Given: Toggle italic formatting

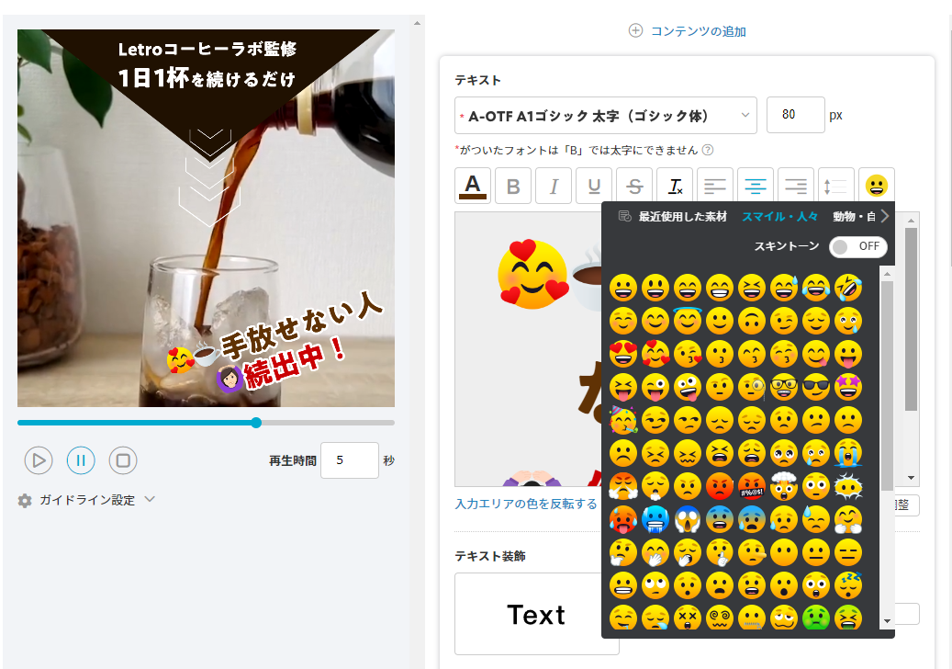Looking at the screenshot, I should click(553, 186).
